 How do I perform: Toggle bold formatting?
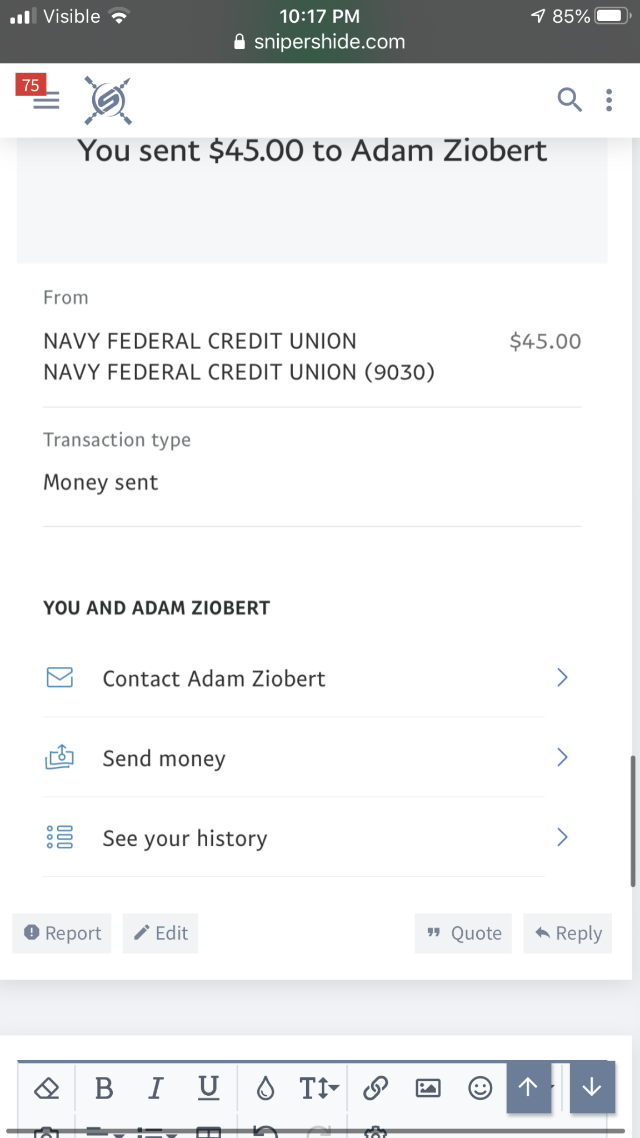(x=104, y=1088)
